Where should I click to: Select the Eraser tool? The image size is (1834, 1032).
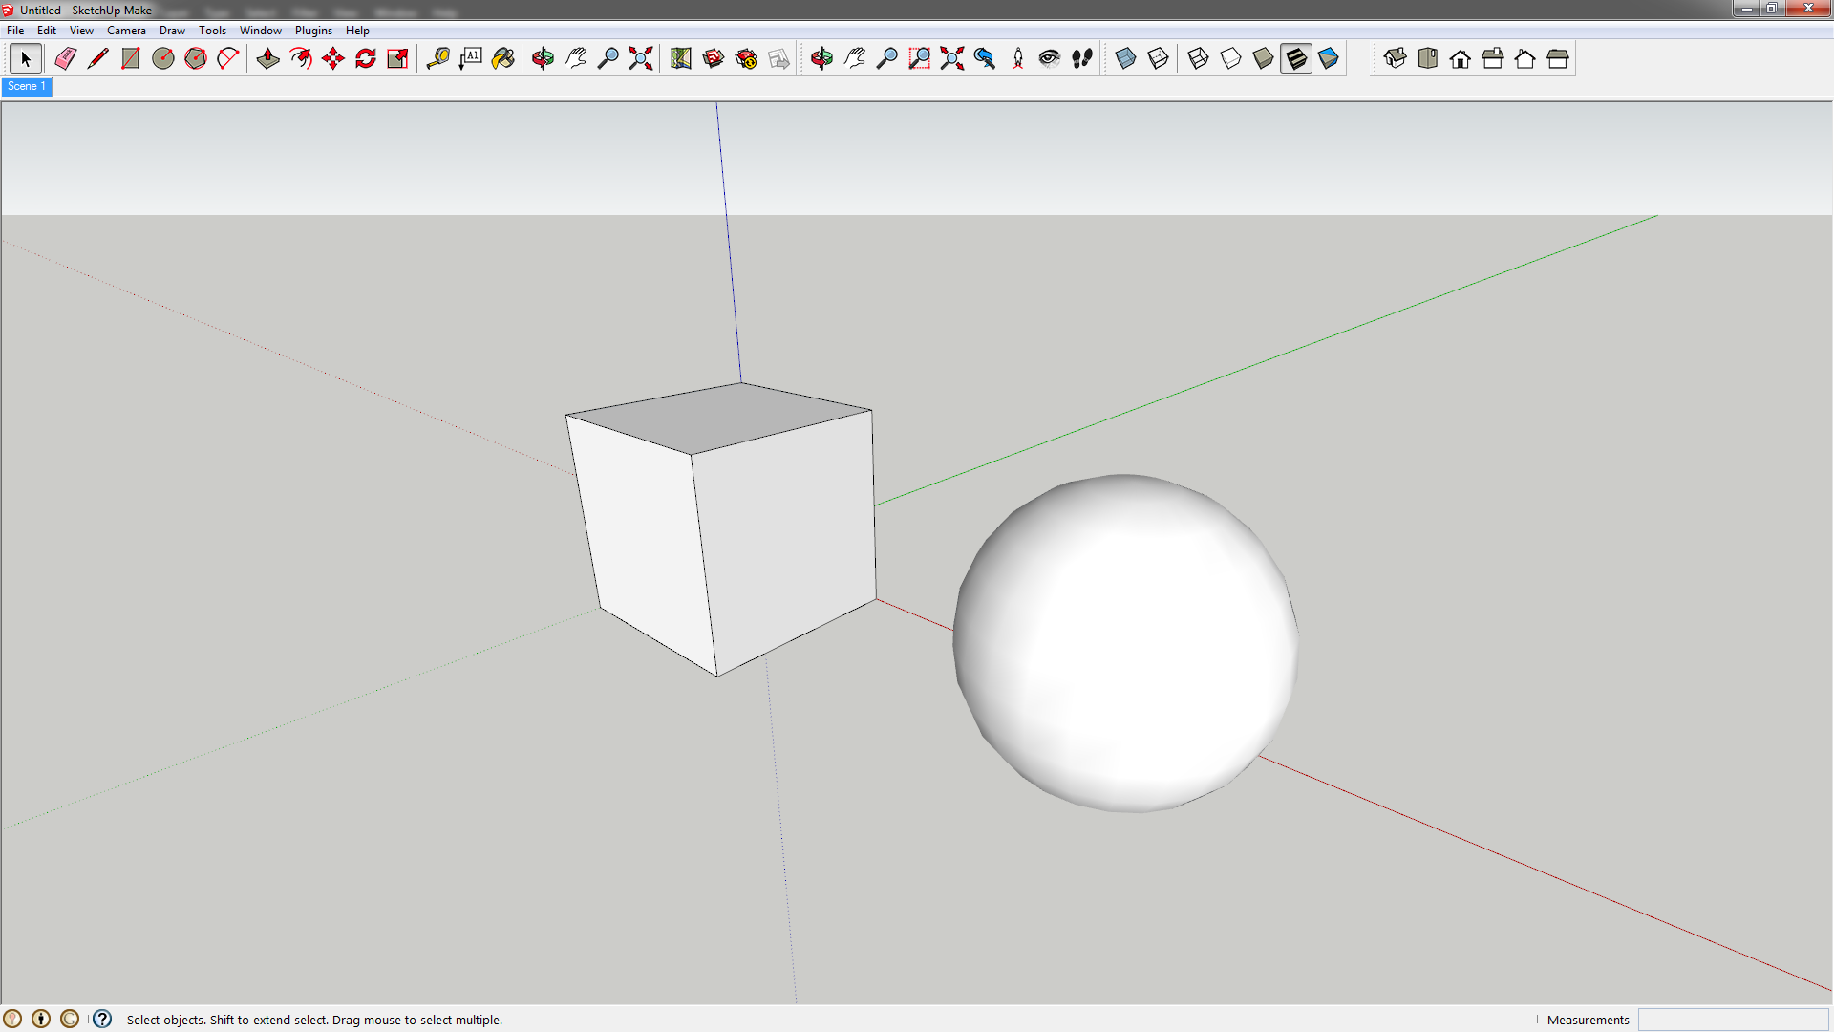coord(65,59)
